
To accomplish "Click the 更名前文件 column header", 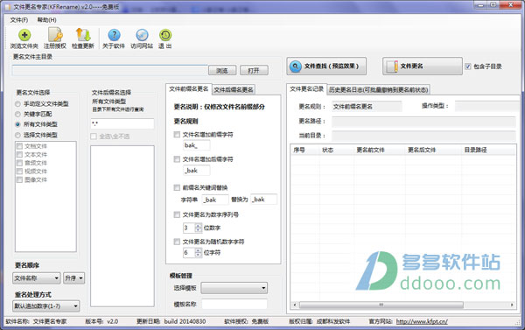I will tap(380, 150).
